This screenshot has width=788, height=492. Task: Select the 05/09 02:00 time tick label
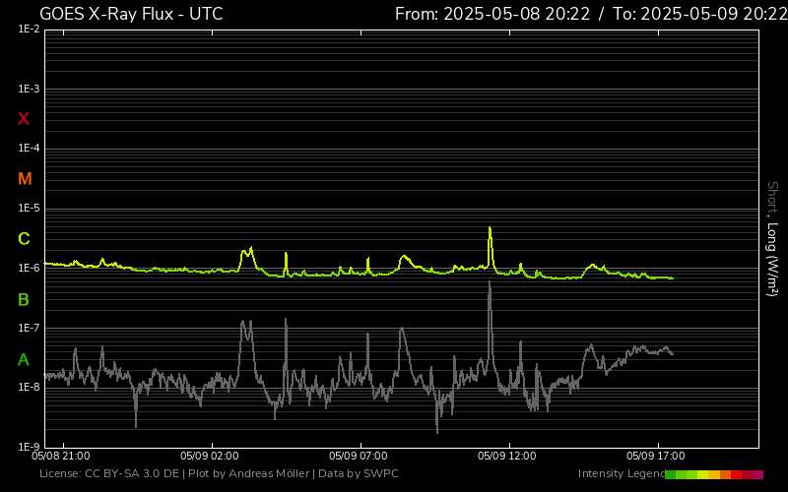click(210, 457)
